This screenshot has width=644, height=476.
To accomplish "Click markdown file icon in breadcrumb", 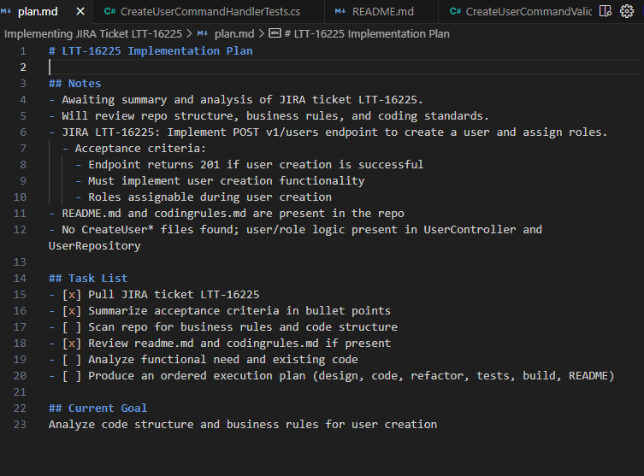I will click(x=203, y=33).
